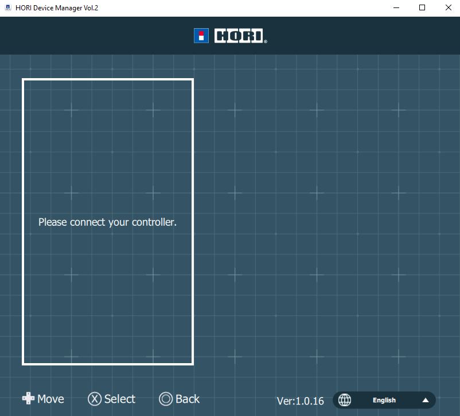460x416 pixels.
Task: Minimize the HORI Device Manager window
Action: 396,8
